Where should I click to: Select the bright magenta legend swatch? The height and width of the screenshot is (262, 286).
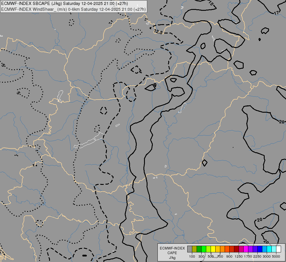coord(246,249)
